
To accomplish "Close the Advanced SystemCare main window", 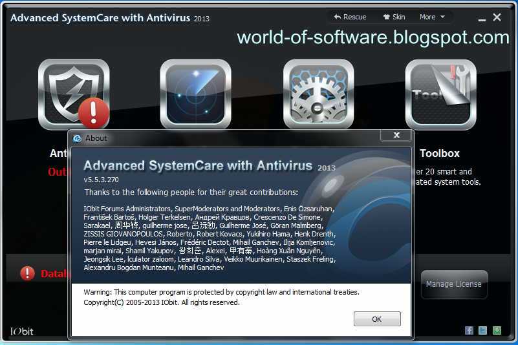I will pyautogui.click(x=497, y=17).
